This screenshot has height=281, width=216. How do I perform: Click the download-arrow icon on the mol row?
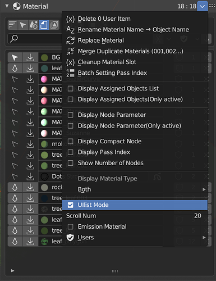coord(30,144)
